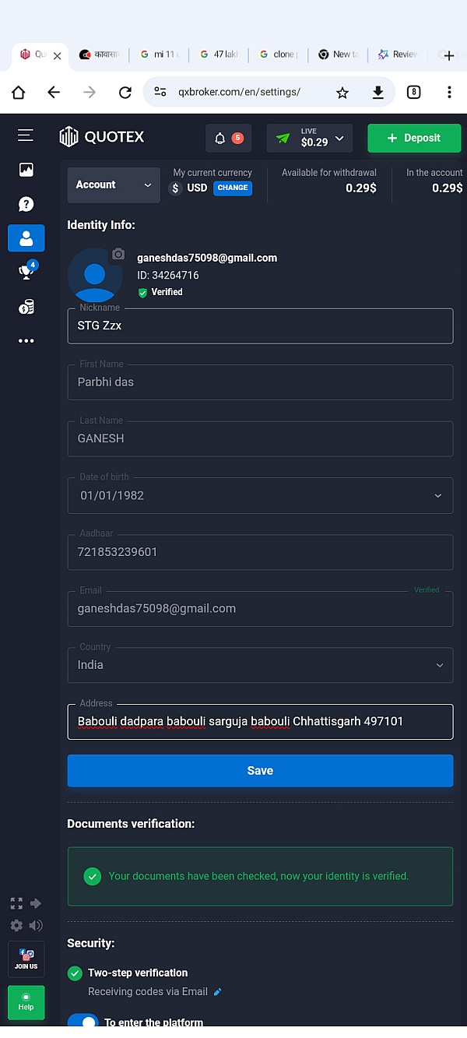
Task: Toggle the sound speaker icon
Action: coord(36,925)
